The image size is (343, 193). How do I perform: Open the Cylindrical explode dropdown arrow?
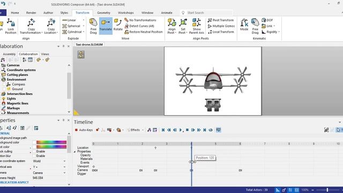tap(84, 32)
